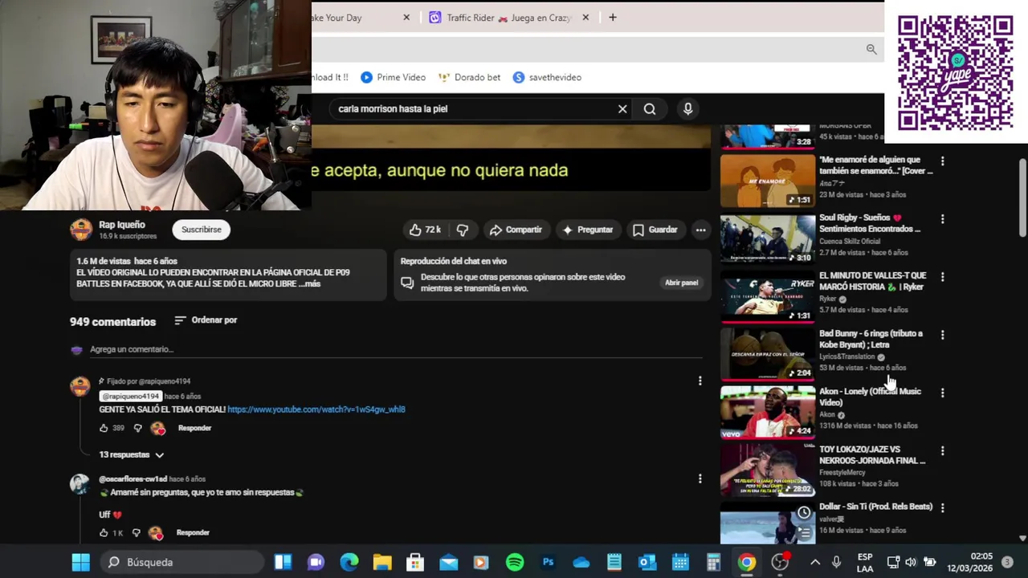Open options for TOY LOKAZO/JAZE suggestion
This screenshot has height=578, width=1028.
tap(942, 450)
